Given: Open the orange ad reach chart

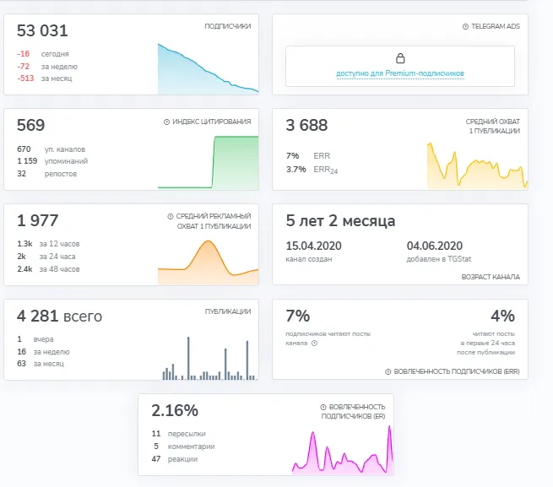Looking at the screenshot, I should (208, 262).
